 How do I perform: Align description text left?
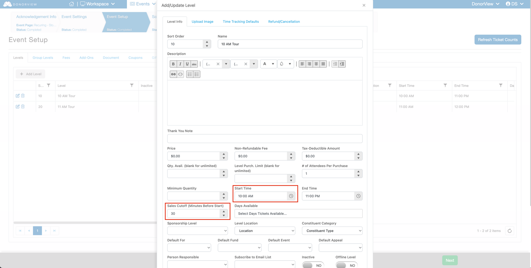302,64
